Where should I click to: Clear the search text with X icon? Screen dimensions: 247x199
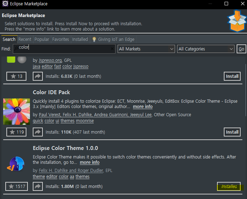click(x=112, y=49)
